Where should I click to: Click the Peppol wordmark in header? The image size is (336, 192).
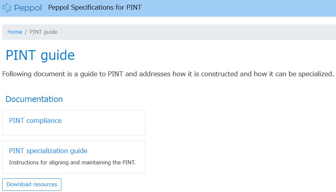pos(28,8)
